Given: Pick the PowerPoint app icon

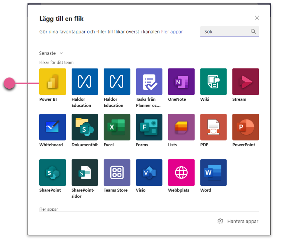Looking at the screenshot, I should pos(246,127).
